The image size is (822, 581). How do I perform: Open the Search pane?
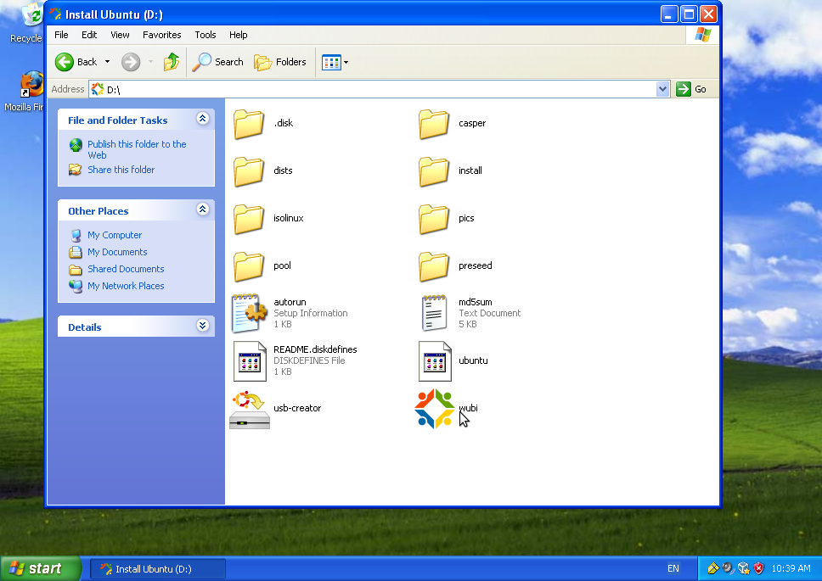pos(217,62)
